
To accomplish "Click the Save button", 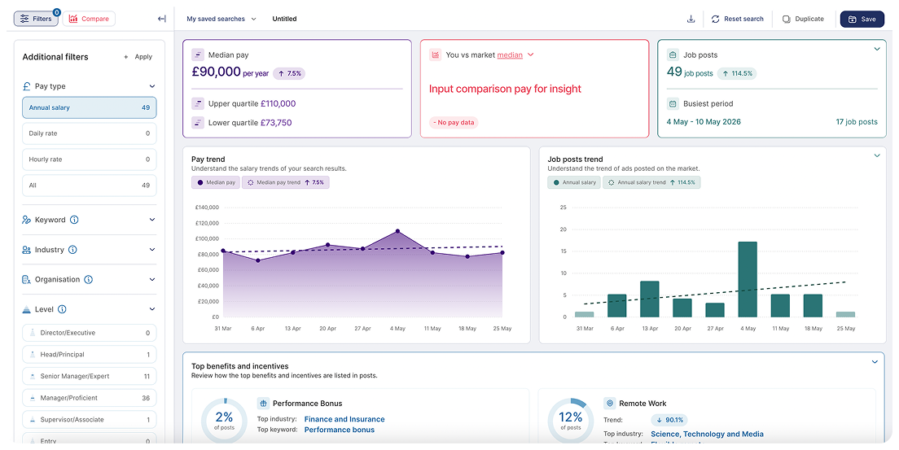I will pyautogui.click(x=862, y=19).
